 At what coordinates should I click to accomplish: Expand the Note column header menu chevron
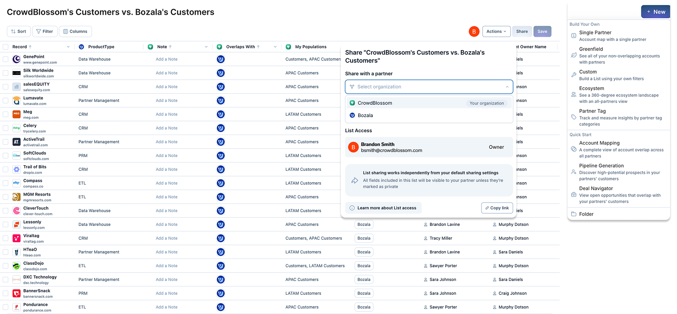[x=207, y=47]
